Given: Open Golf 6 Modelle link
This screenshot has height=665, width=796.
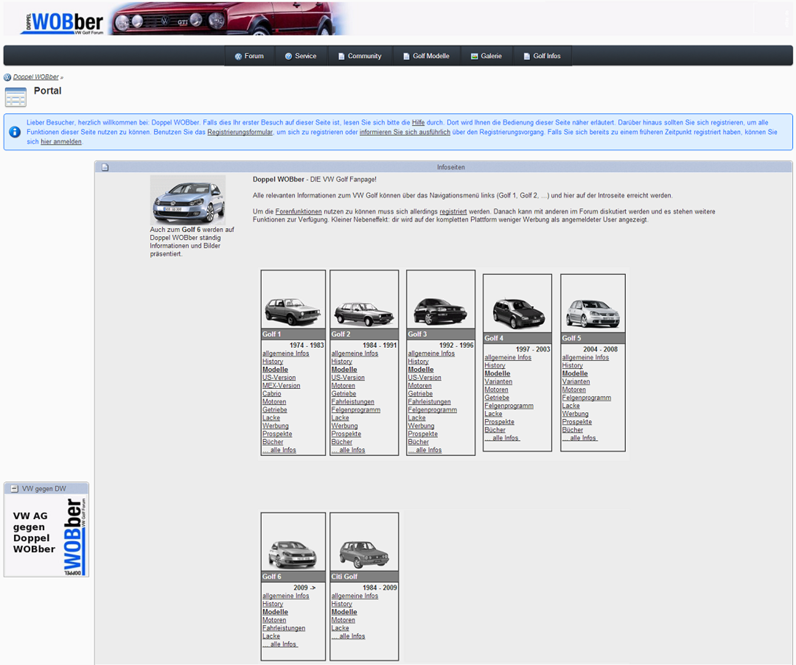Looking at the screenshot, I should (275, 612).
